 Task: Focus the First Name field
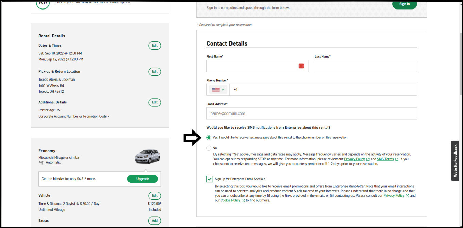[257, 66]
